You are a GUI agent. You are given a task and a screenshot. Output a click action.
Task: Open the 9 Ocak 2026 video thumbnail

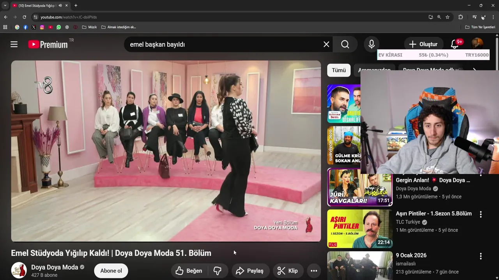[x=360, y=266]
